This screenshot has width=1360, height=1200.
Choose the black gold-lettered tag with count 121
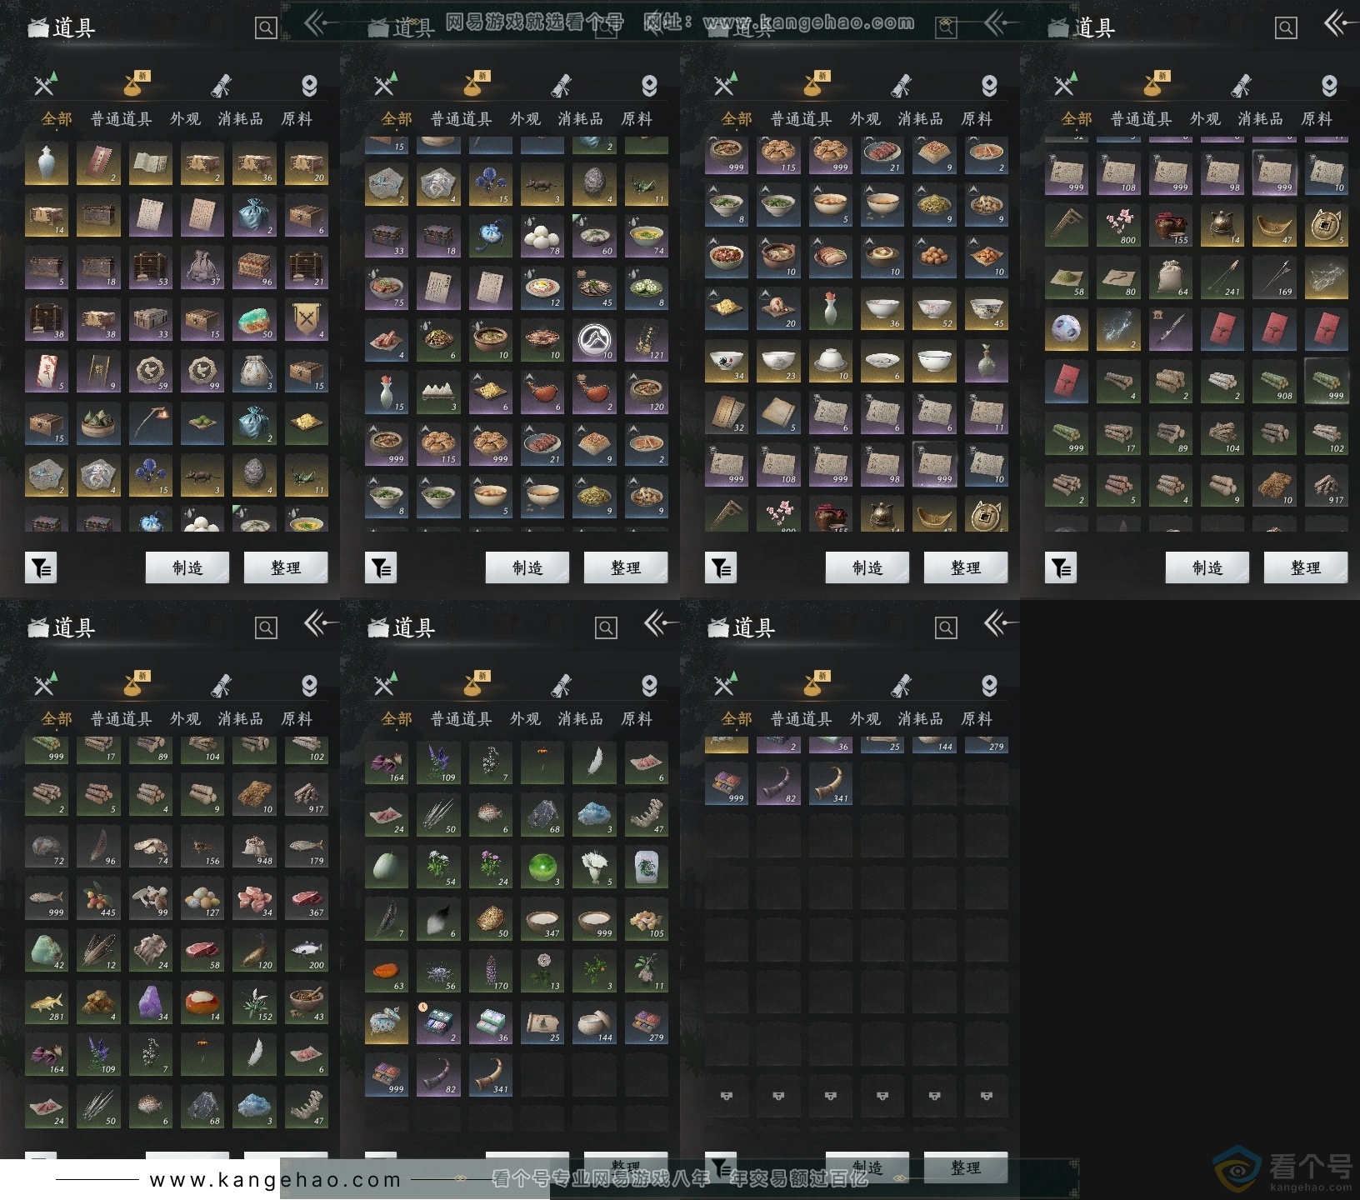point(646,341)
